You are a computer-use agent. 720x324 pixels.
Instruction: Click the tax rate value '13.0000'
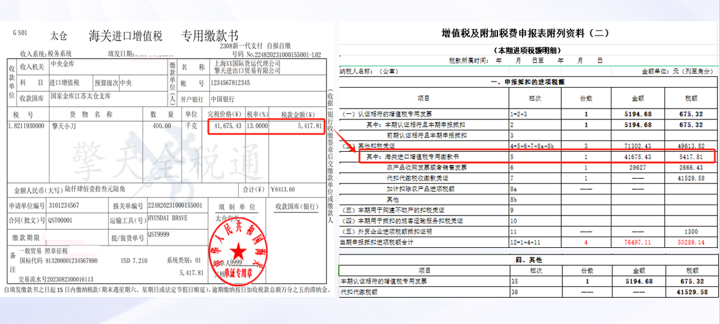257,126
